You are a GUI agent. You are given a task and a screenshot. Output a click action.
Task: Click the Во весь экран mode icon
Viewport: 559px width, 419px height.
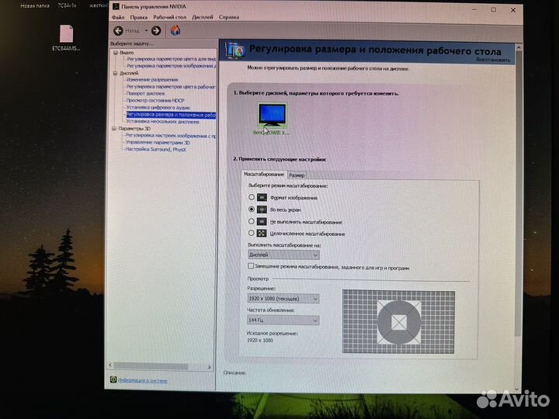(262, 209)
